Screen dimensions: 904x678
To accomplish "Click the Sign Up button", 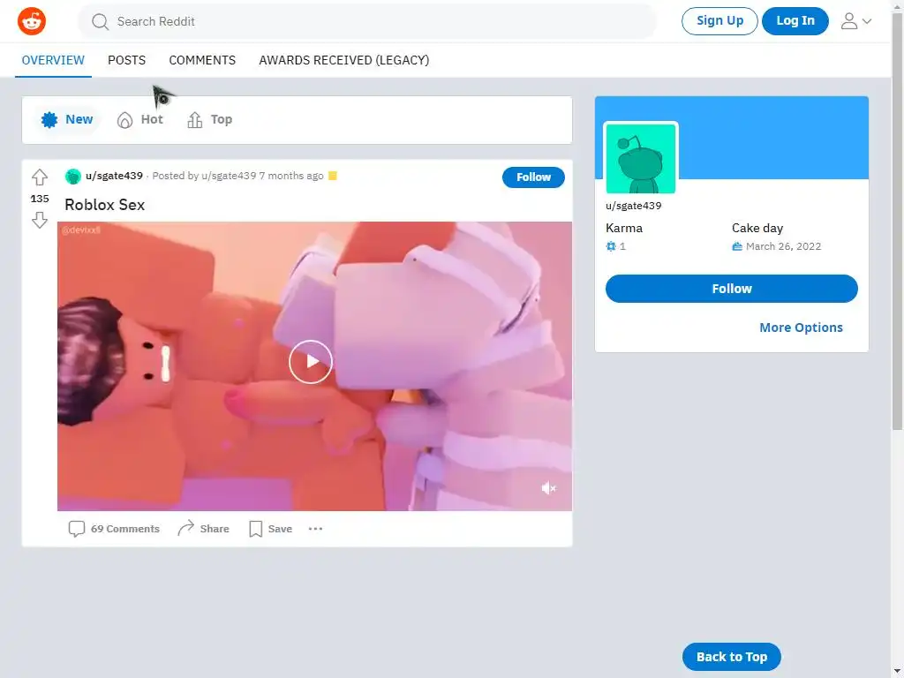I will tap(719, 21).
